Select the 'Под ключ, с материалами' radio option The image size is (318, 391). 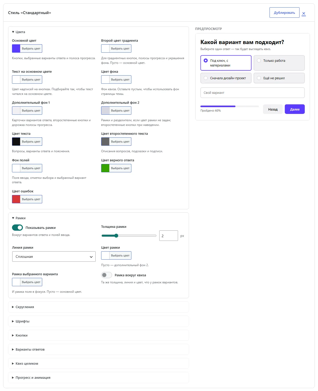point(226,63)
